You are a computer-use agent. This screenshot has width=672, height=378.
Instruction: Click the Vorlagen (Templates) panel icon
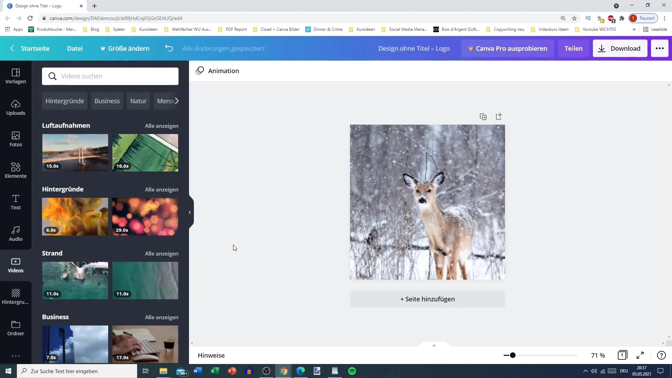(16, 76)
